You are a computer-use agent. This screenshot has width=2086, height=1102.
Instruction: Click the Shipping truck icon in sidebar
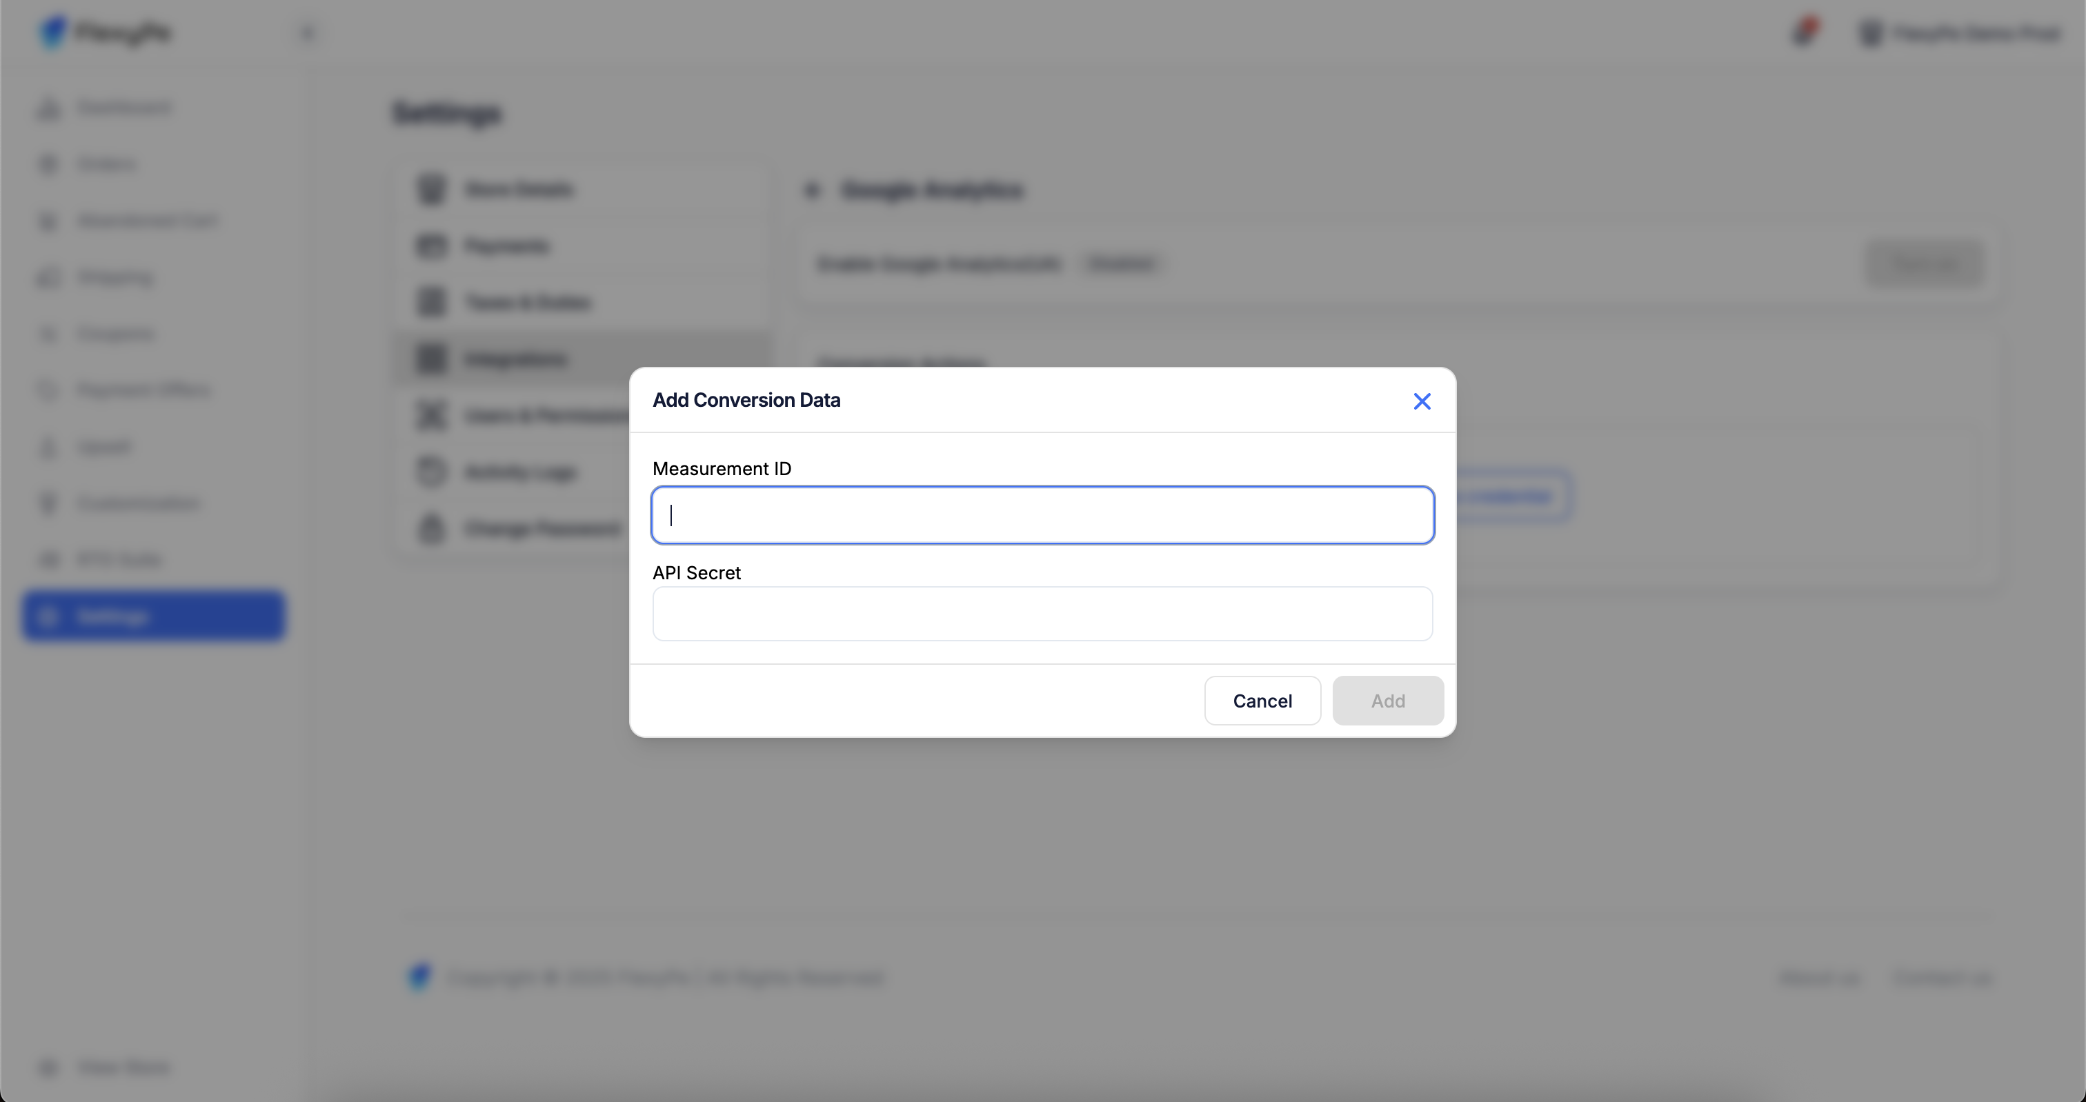click(48, 278)
